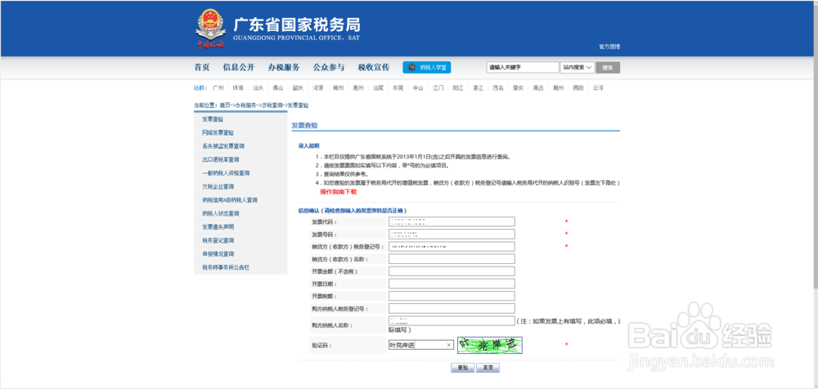
Task: Open the 办税服务 menu
Action: point(284,67)
